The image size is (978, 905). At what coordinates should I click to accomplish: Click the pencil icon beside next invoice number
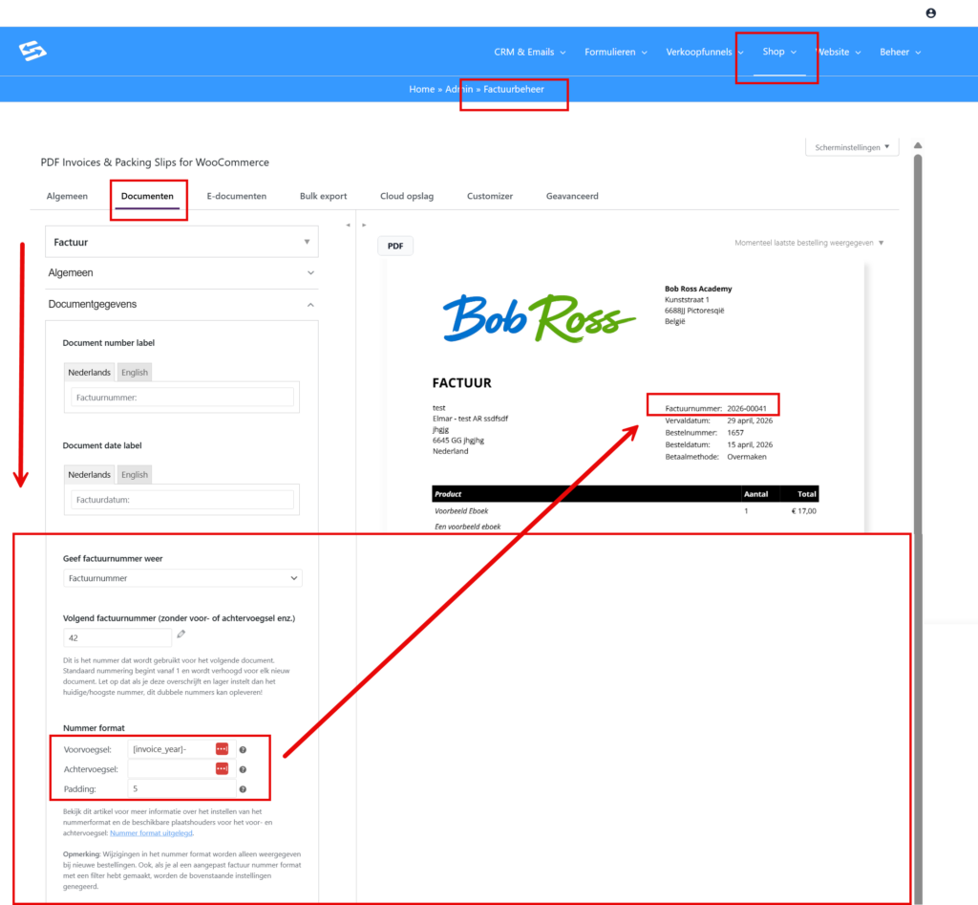click(x=181, y=635)
